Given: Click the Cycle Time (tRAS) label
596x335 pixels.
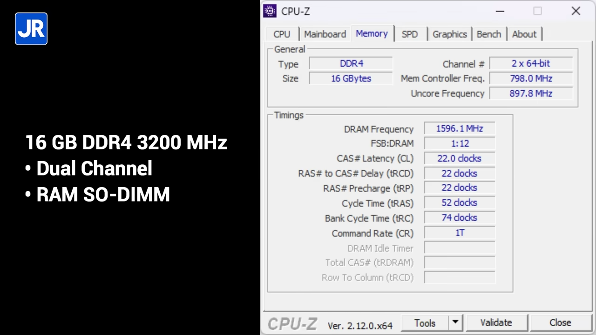Looking at the screenshot, I should (x=378, y=204).
